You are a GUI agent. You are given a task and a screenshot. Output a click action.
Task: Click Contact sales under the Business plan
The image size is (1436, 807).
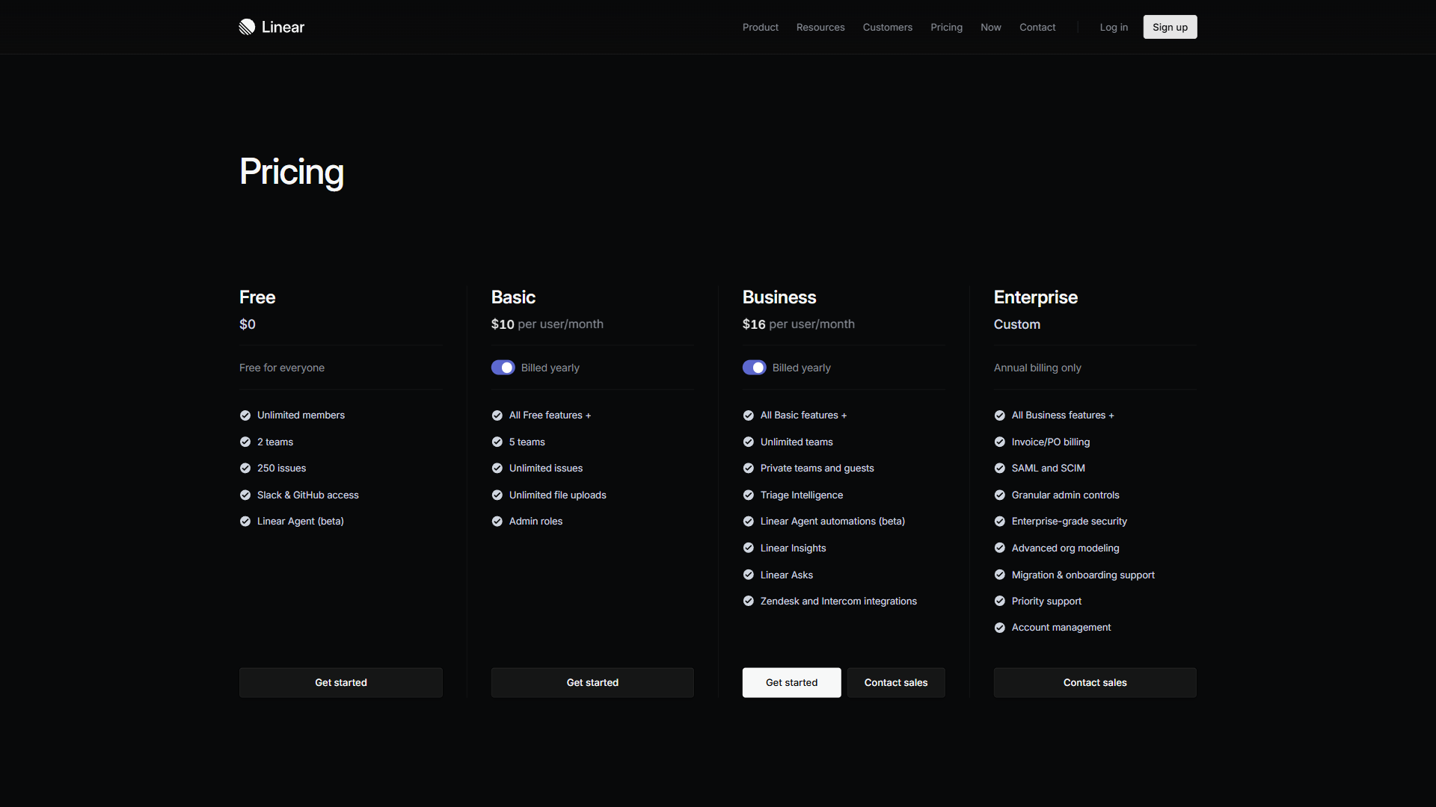click(896, 683)
